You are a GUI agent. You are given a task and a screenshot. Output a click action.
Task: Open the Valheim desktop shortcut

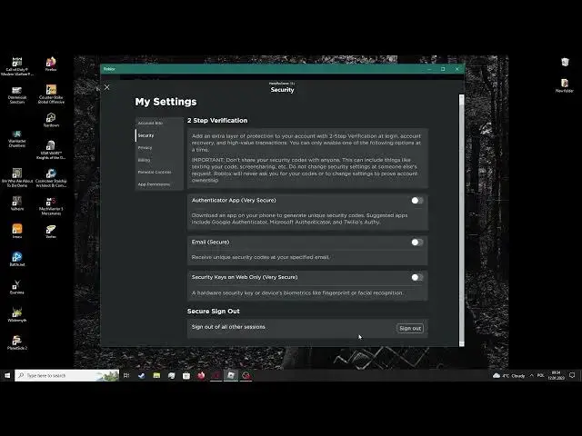tap(16, 203)
